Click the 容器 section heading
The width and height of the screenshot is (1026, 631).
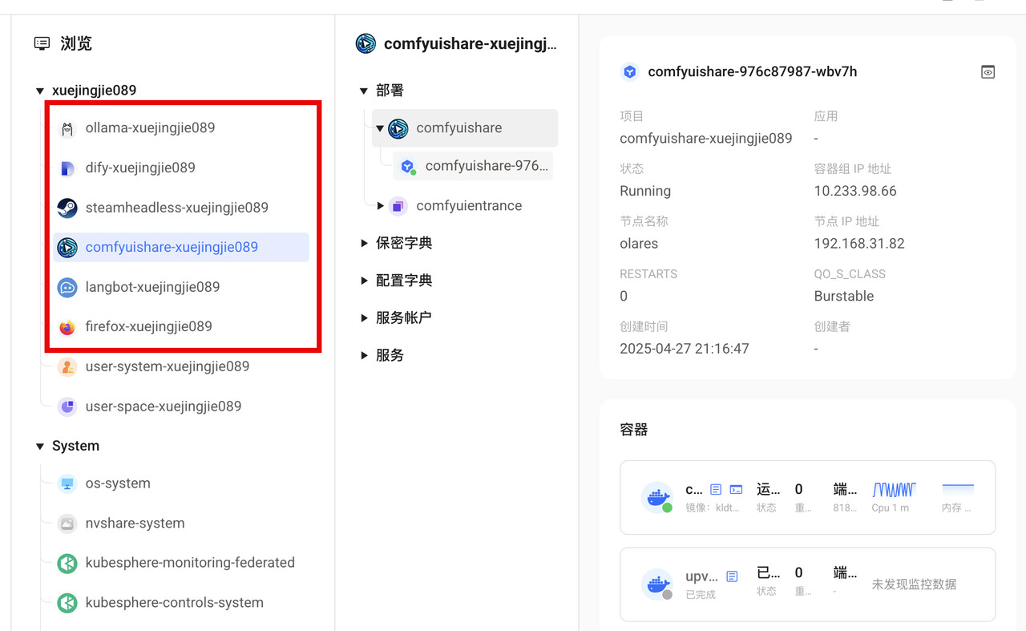click(x=633, y=431)
